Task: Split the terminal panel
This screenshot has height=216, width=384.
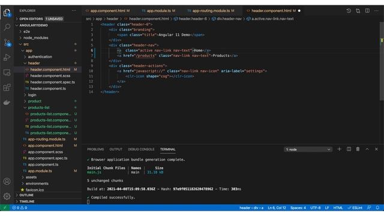Action: tap(349, 149)
